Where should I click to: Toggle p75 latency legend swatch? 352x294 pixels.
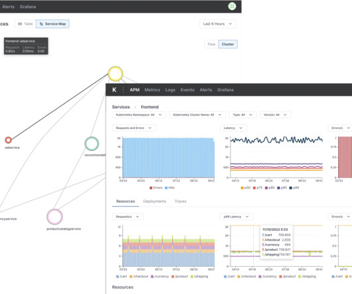point(254,188)
